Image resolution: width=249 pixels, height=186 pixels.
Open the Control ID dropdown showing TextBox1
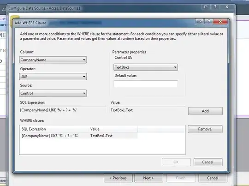146,67
